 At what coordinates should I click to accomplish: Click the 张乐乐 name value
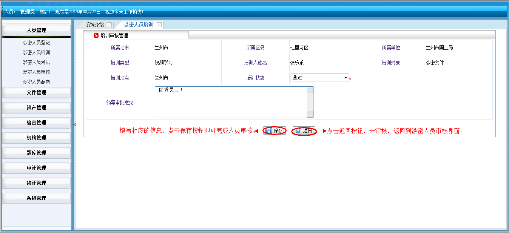297,63
